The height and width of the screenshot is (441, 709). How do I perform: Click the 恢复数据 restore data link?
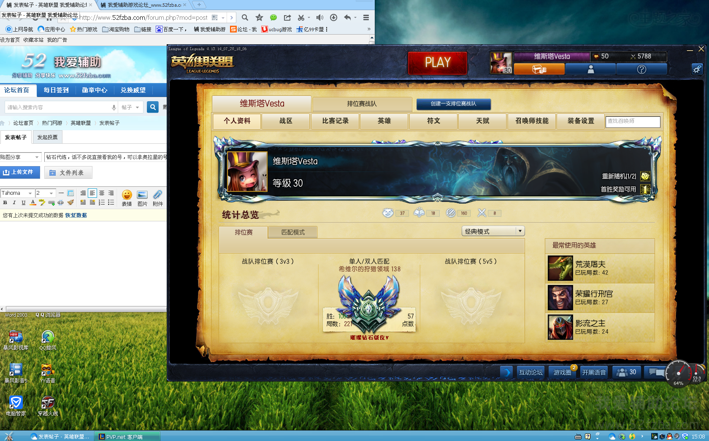[76, 215]
